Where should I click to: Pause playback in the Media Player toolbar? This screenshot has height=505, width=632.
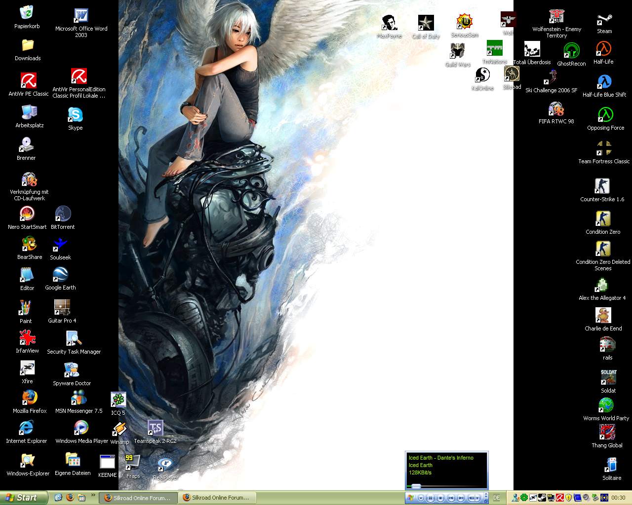pos(431,498)
